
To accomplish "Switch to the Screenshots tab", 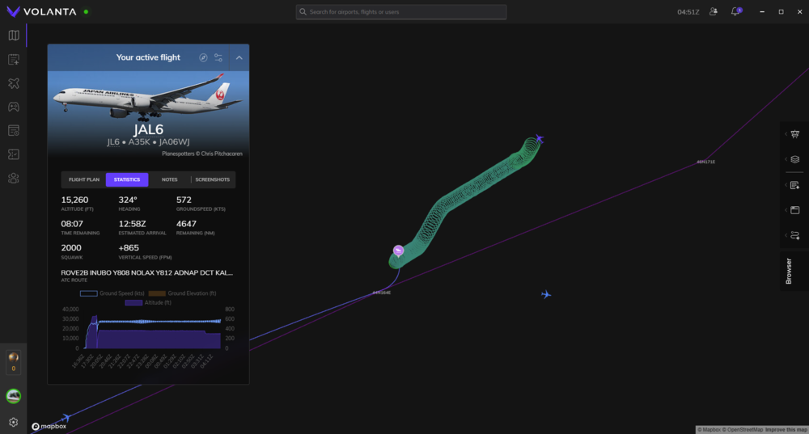I will (x=212, y=179).
